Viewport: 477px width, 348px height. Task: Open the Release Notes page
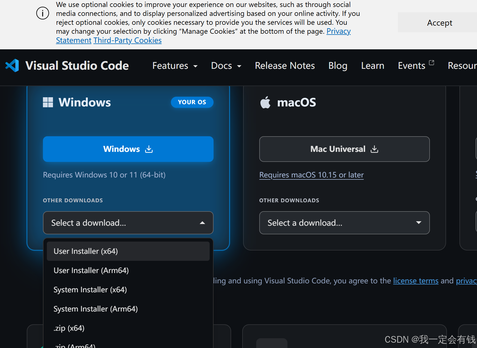(x=285, y=66)
